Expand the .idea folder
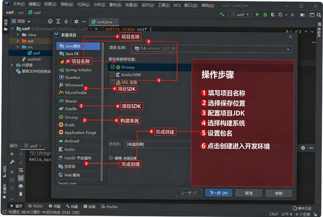The image size is (323, 217). pyautogui.click(x=18, y=35)
